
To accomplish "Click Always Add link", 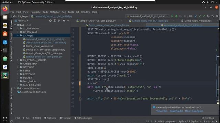I will [x=176, y=111].
